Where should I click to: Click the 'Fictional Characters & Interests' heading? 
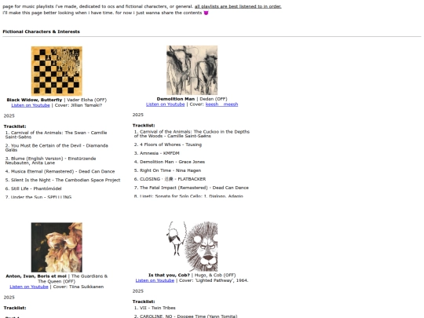[42, 31]
